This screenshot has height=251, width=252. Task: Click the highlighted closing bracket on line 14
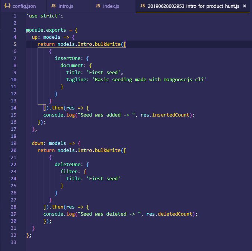(45, 108)
